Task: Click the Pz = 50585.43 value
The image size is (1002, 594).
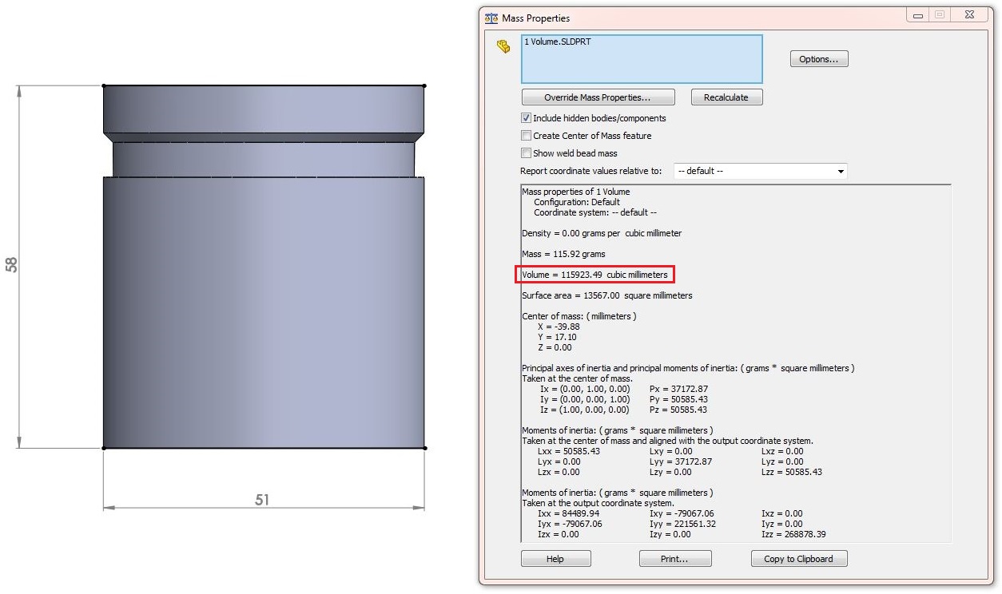Action: pyautogui.click(x=679, y=410)
